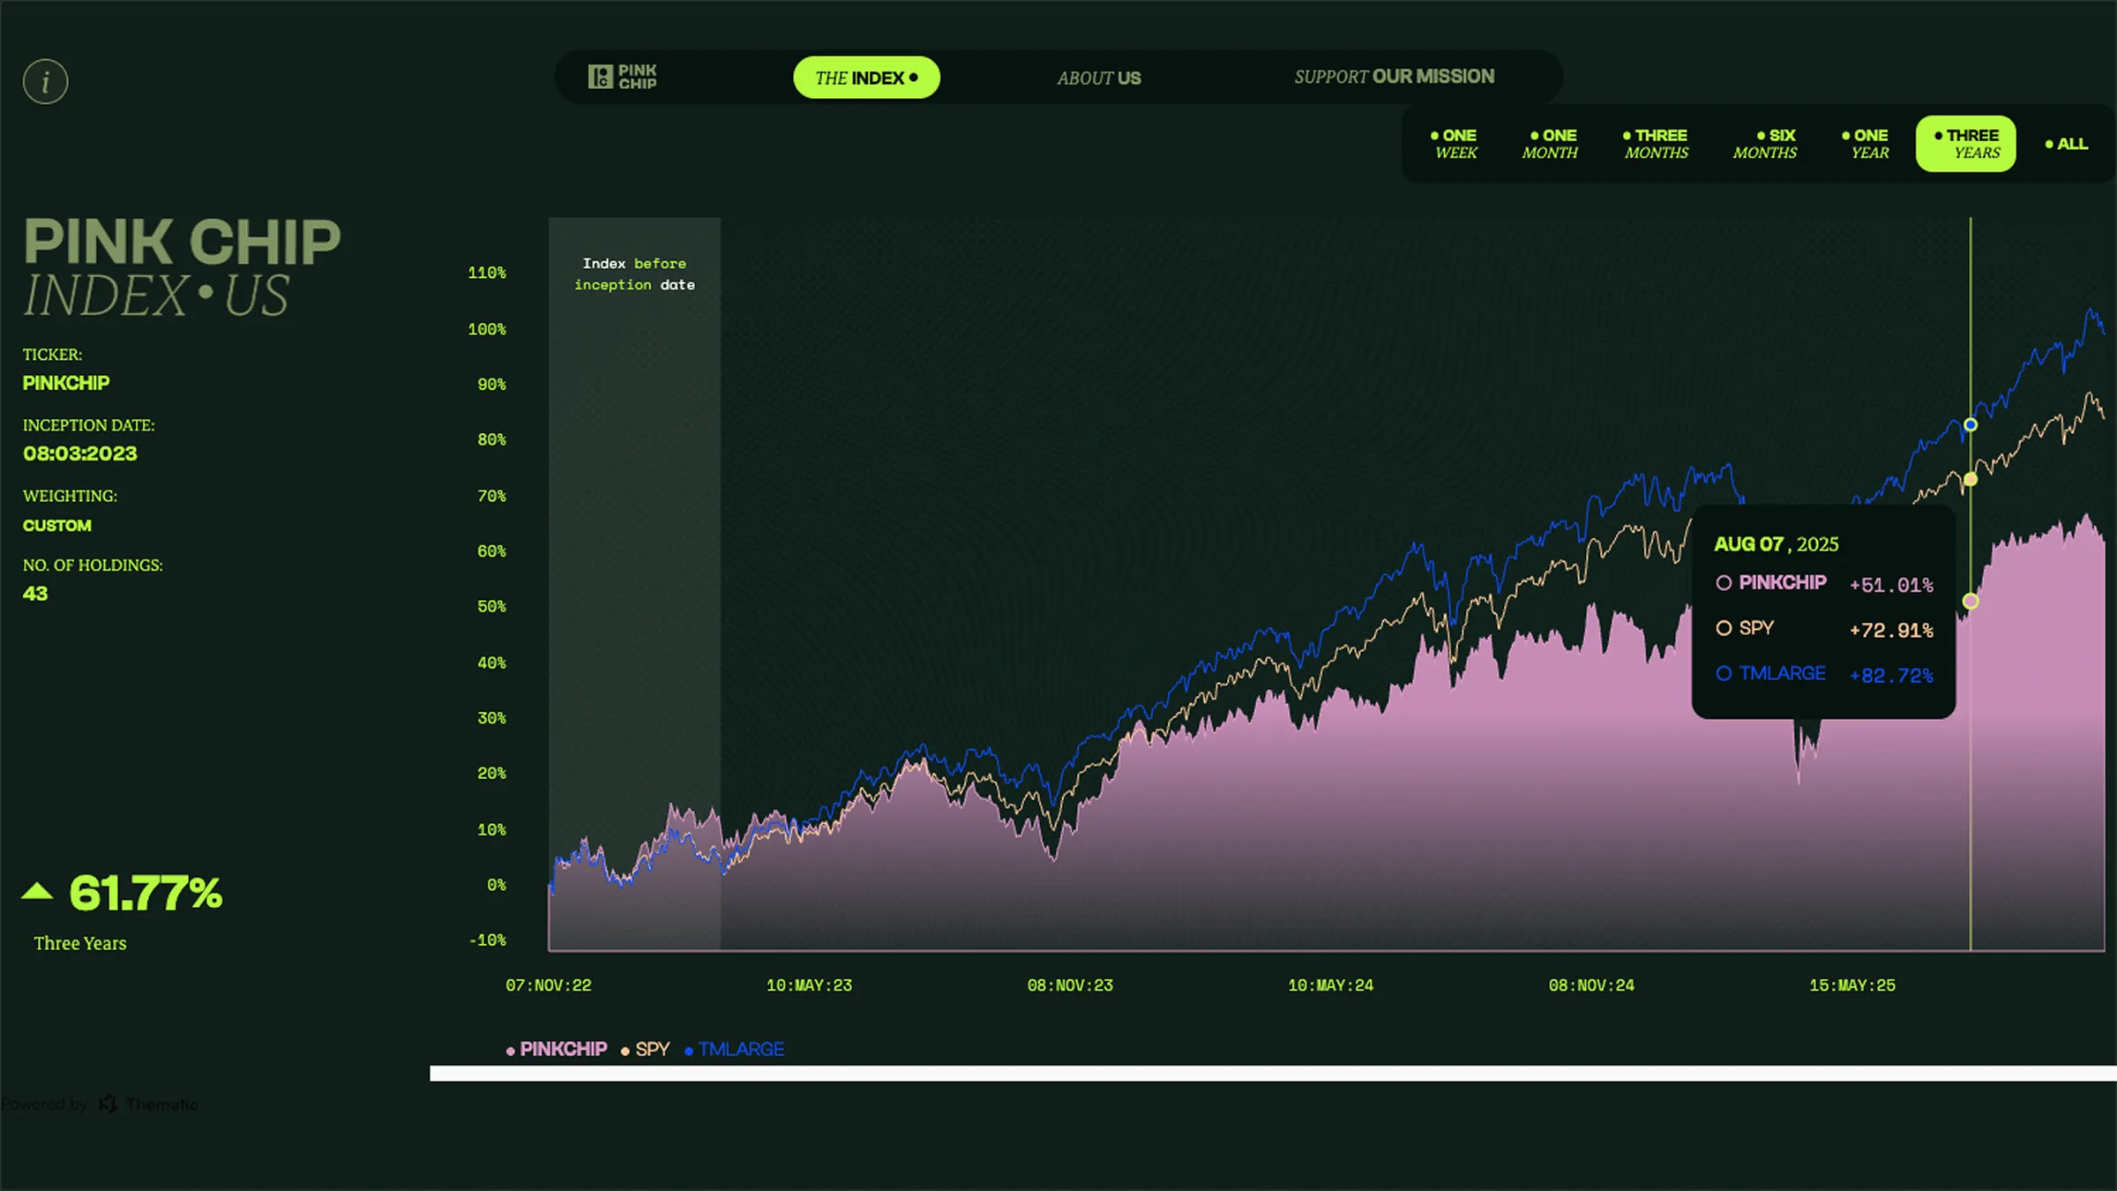The height and width of the screenshot is (1191, 2117).
Task: Click the THE INDEX button in the navigation
Action: click(866, 77)
